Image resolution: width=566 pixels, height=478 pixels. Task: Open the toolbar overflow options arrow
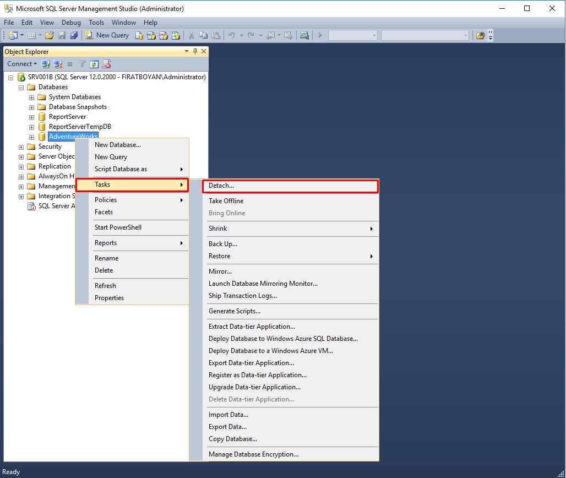click(490, 35)
